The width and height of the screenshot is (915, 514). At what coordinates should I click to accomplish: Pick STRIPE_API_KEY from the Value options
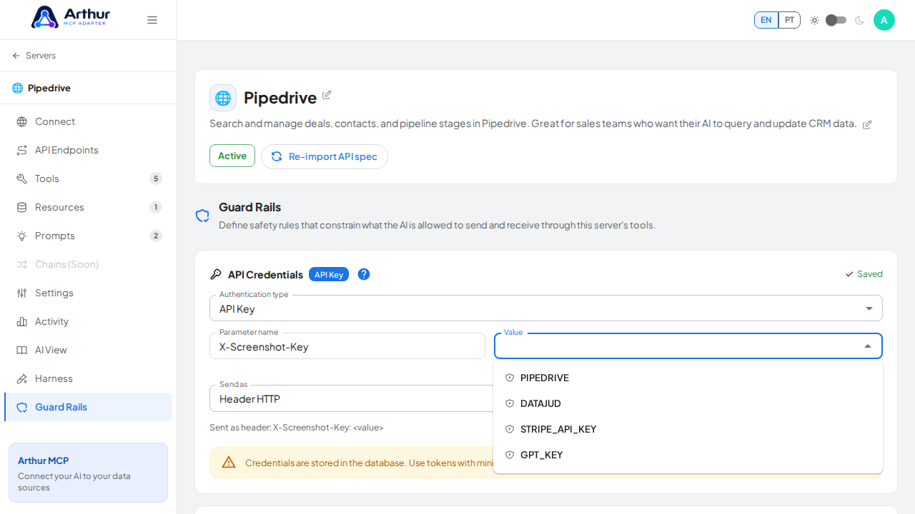click(x=688, y=429)
